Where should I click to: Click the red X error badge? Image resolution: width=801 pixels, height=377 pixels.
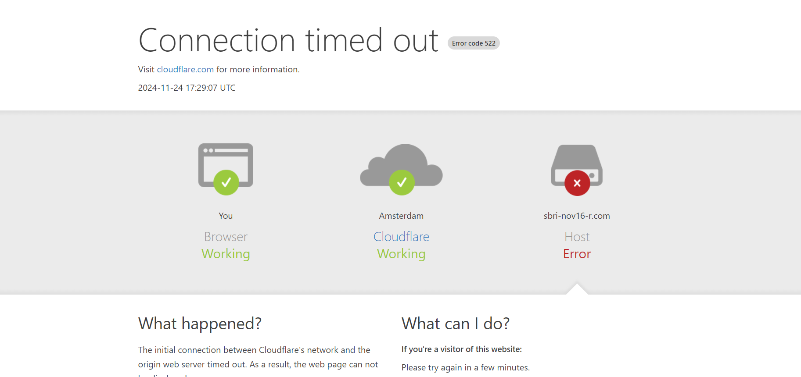pyautogui.click(x=577, y=183)
